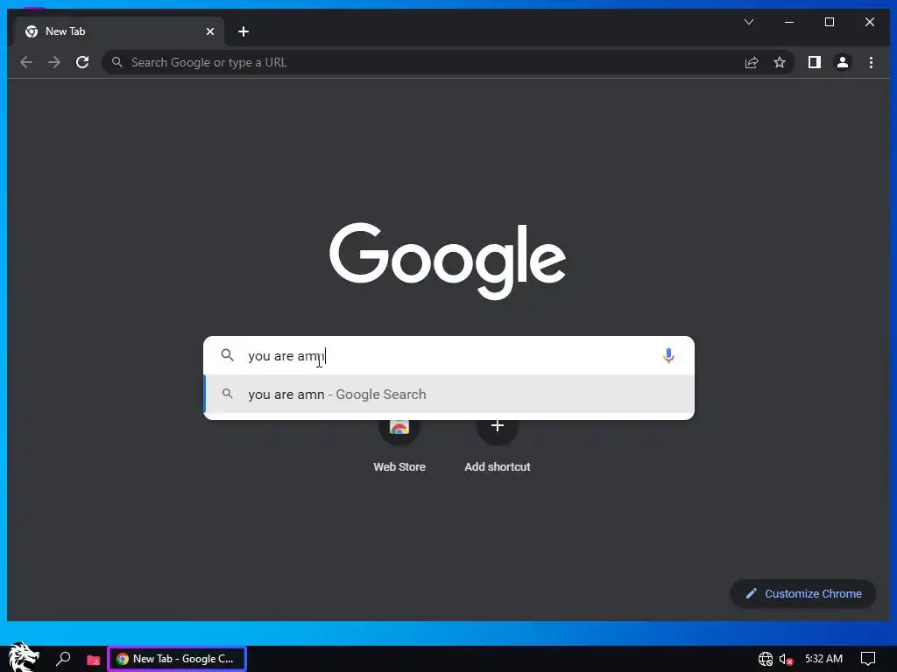
Task: Click the magnifier icon in Google search box
Action: (x=227, y=355)
